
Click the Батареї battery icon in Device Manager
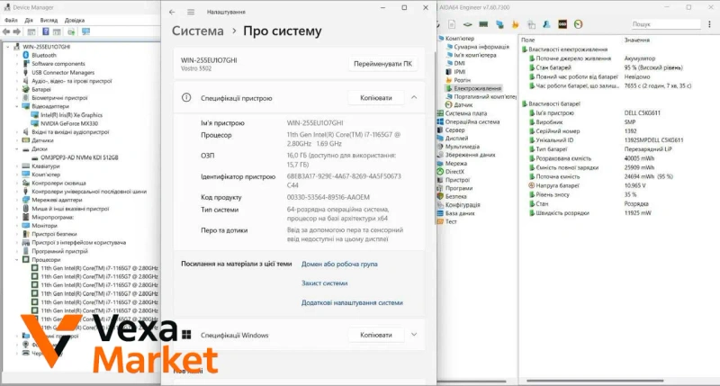[26, 89]
